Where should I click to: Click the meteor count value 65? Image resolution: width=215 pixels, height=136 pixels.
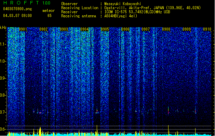pos(50,16)
